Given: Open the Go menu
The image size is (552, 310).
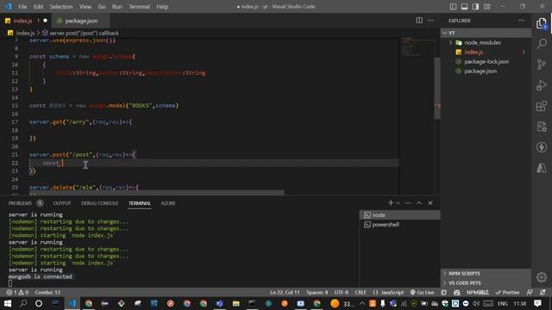Looking at the screenshot, I should 102,7.
